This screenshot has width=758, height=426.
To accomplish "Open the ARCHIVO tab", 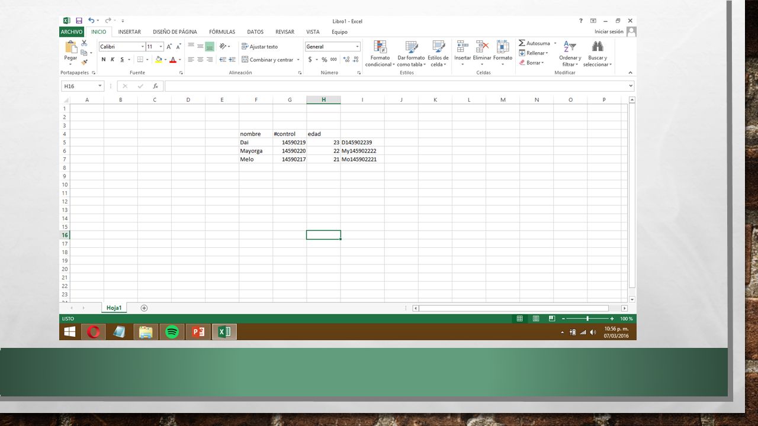I will tap(72, 32).
